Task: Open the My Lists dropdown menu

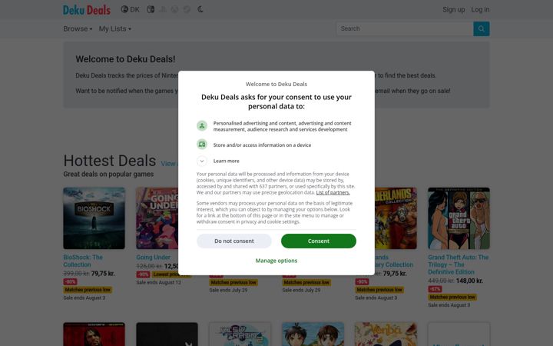Action: (x=115, y=29)
